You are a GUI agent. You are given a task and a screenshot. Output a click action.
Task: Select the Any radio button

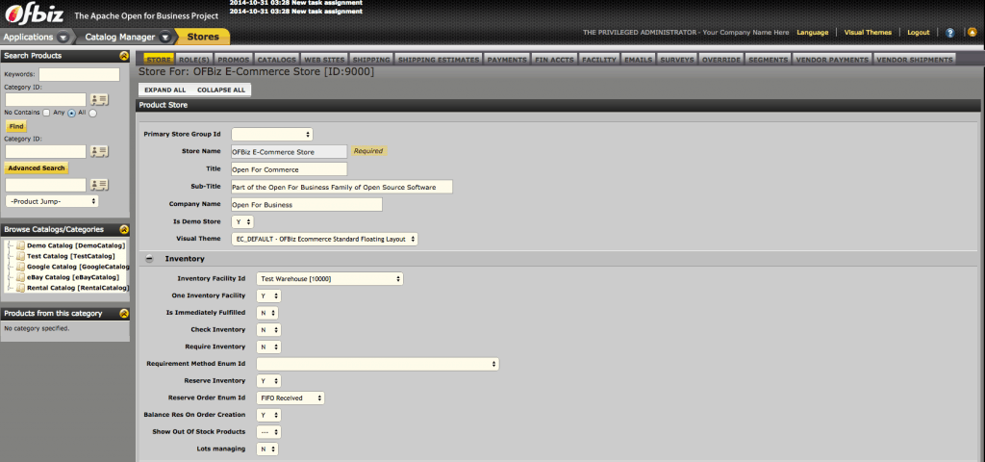coord(71,114)
